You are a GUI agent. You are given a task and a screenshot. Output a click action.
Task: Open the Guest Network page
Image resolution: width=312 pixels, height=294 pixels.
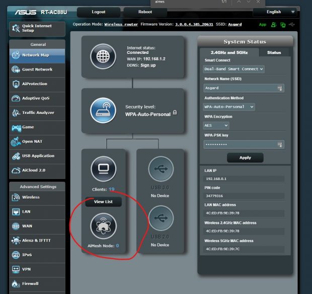37,70
